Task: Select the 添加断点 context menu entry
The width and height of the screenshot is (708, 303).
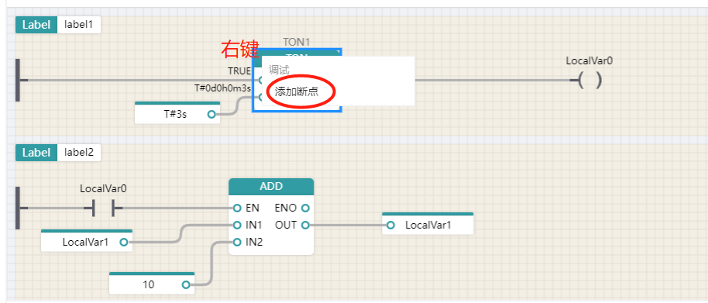Action: pos(297,91)
